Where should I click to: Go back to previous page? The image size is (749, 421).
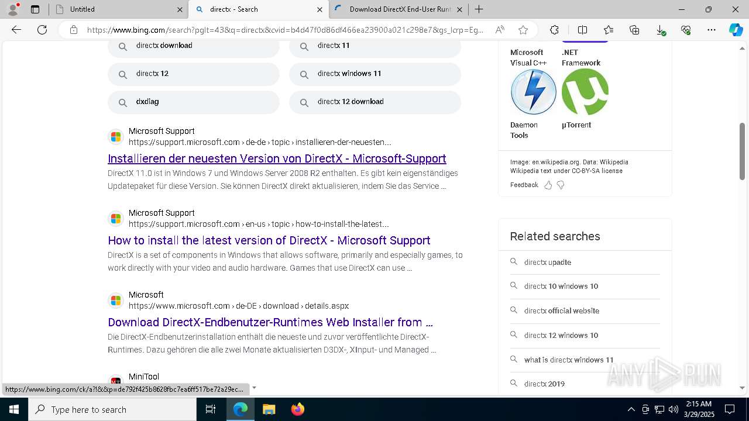pyautogui.click(x=16, y=30)
